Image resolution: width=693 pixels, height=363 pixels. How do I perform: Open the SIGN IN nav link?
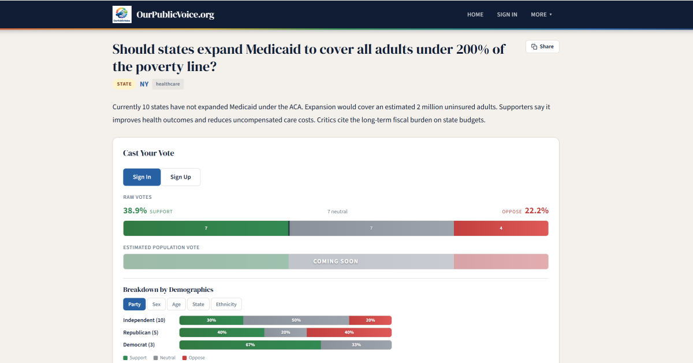click(x=507, y=14)
